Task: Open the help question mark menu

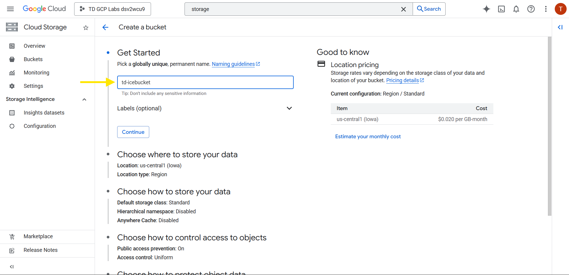Action: point(531,9)
